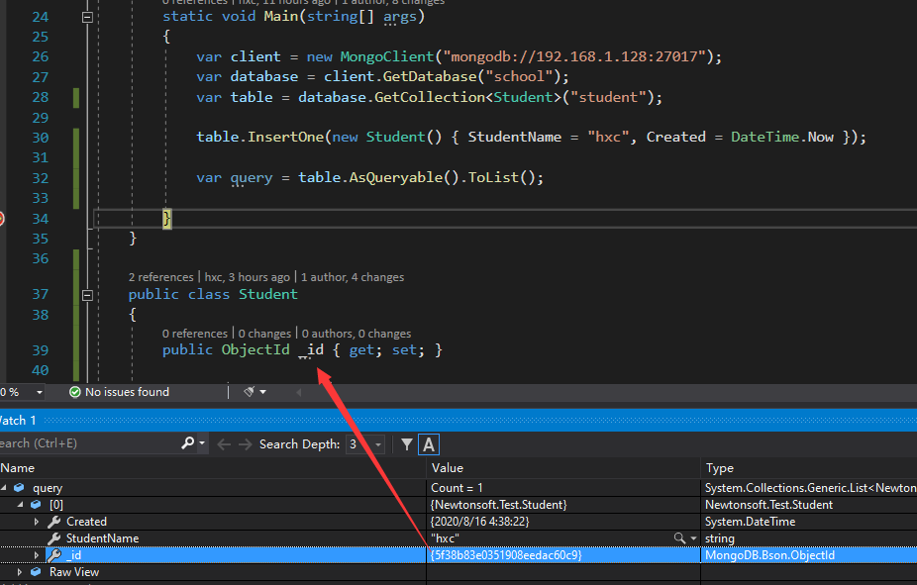This screenshot has height=585, width=917.
Task: Select the StudentName row in Watch
Action: tap(102, 538)
